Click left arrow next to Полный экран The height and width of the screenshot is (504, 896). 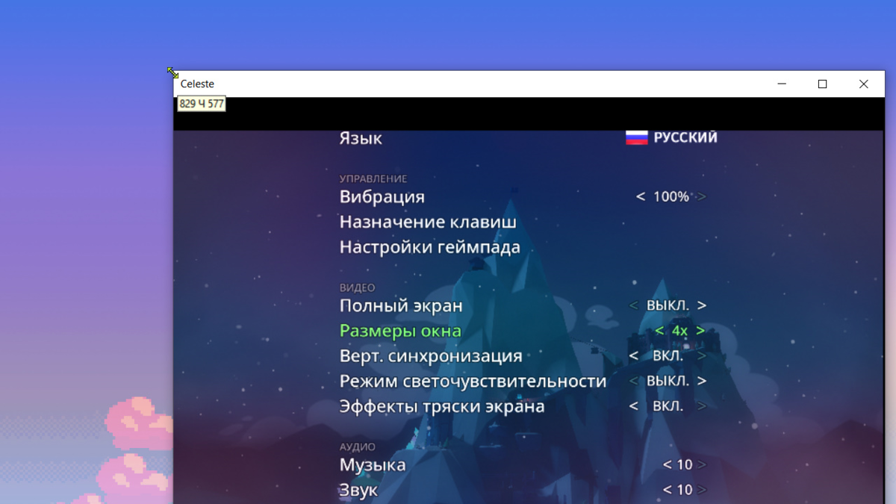[x=633, y=305]
